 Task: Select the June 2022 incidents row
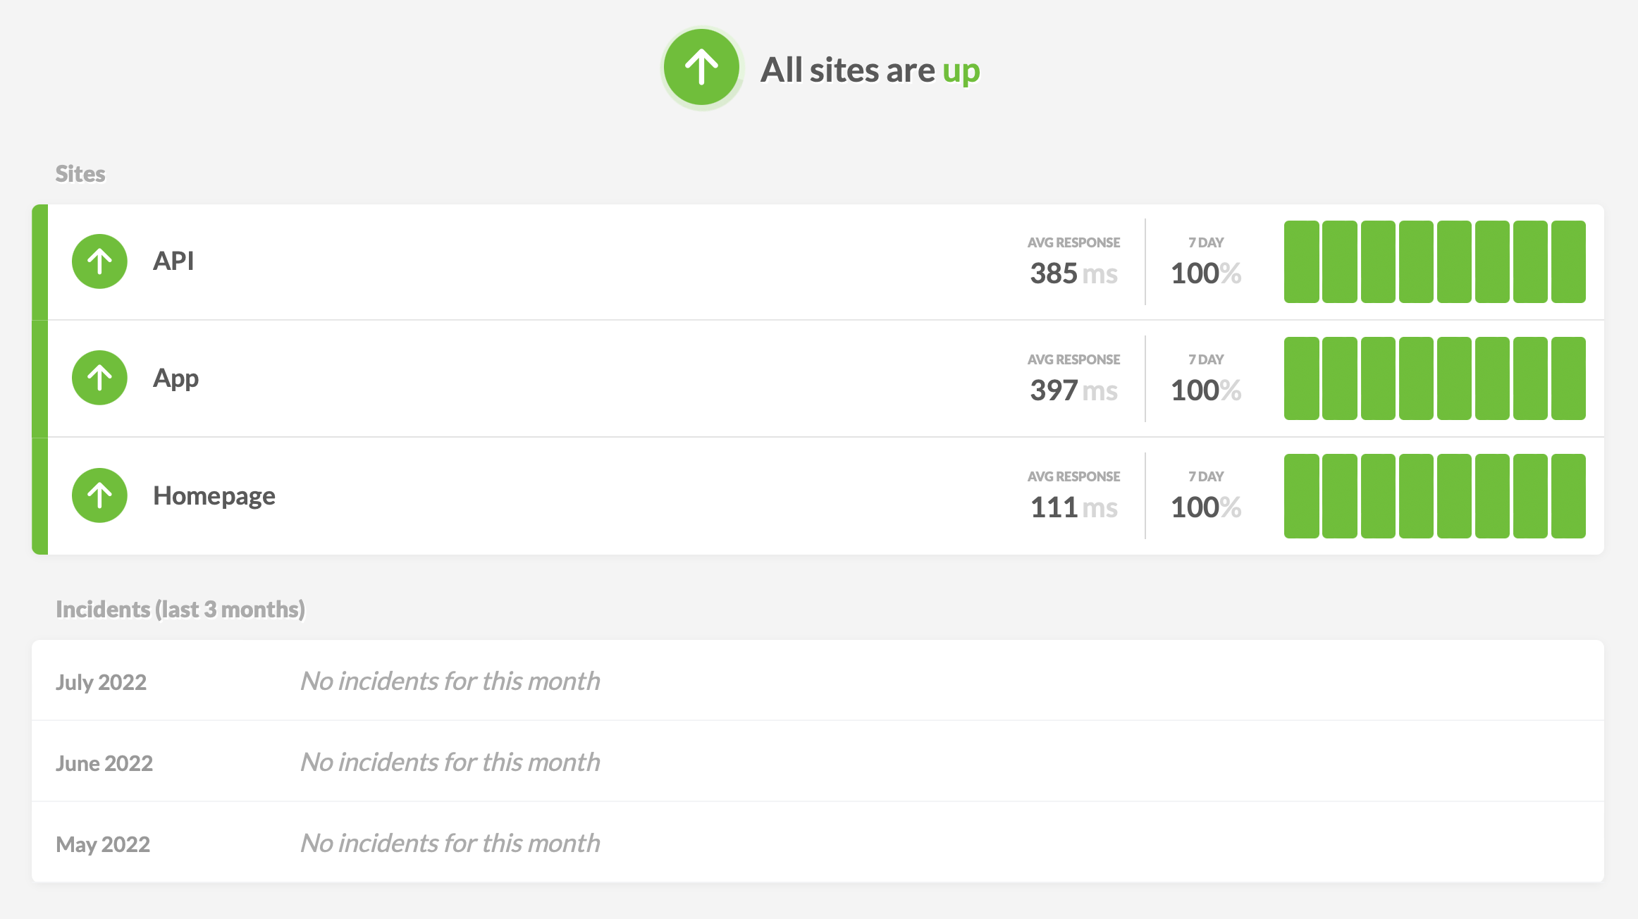click(x=104, y=763)
